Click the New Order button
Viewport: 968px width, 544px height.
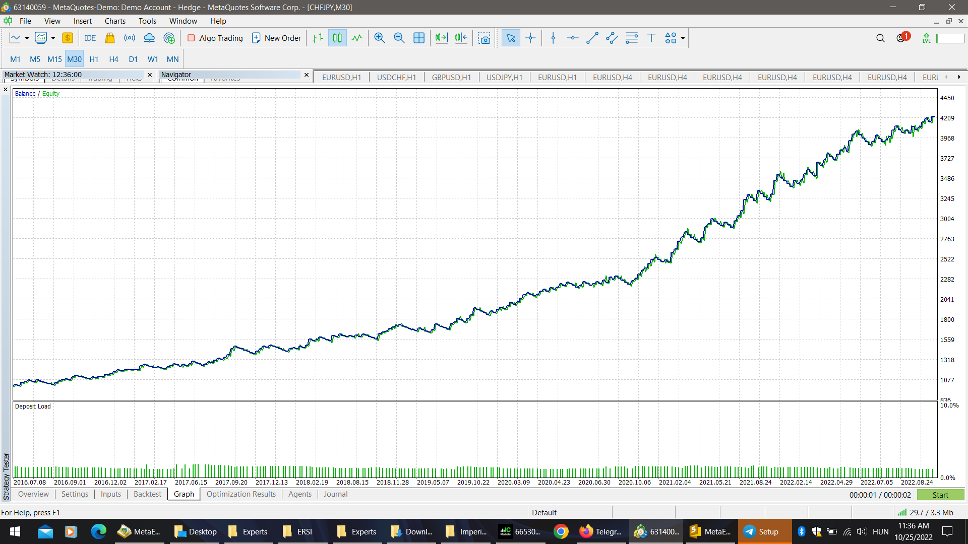[276, 38]
